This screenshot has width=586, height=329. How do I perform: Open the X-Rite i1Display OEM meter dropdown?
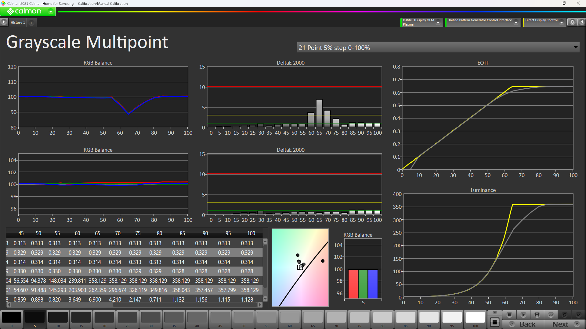[438, 23]
